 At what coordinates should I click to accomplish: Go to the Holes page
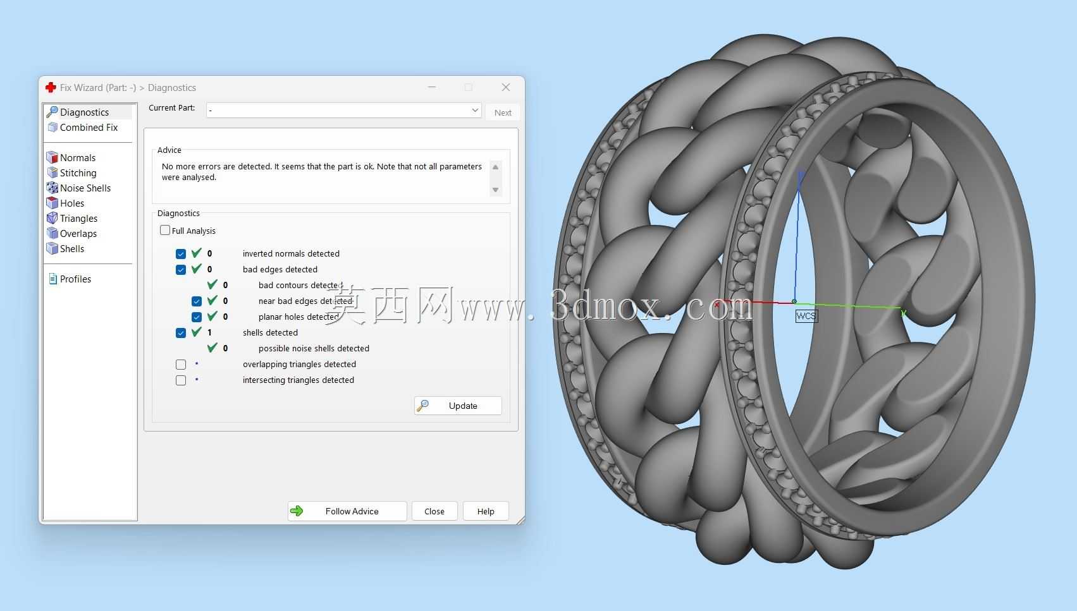(72, 203)
